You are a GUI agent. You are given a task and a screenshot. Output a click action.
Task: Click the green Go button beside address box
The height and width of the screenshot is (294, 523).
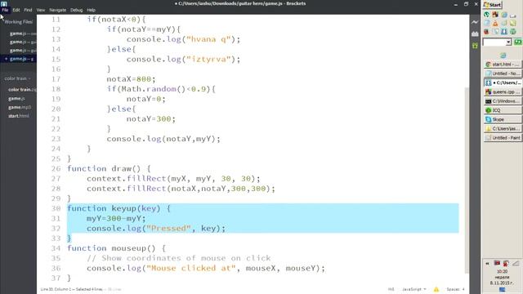[x=518, y=42]
